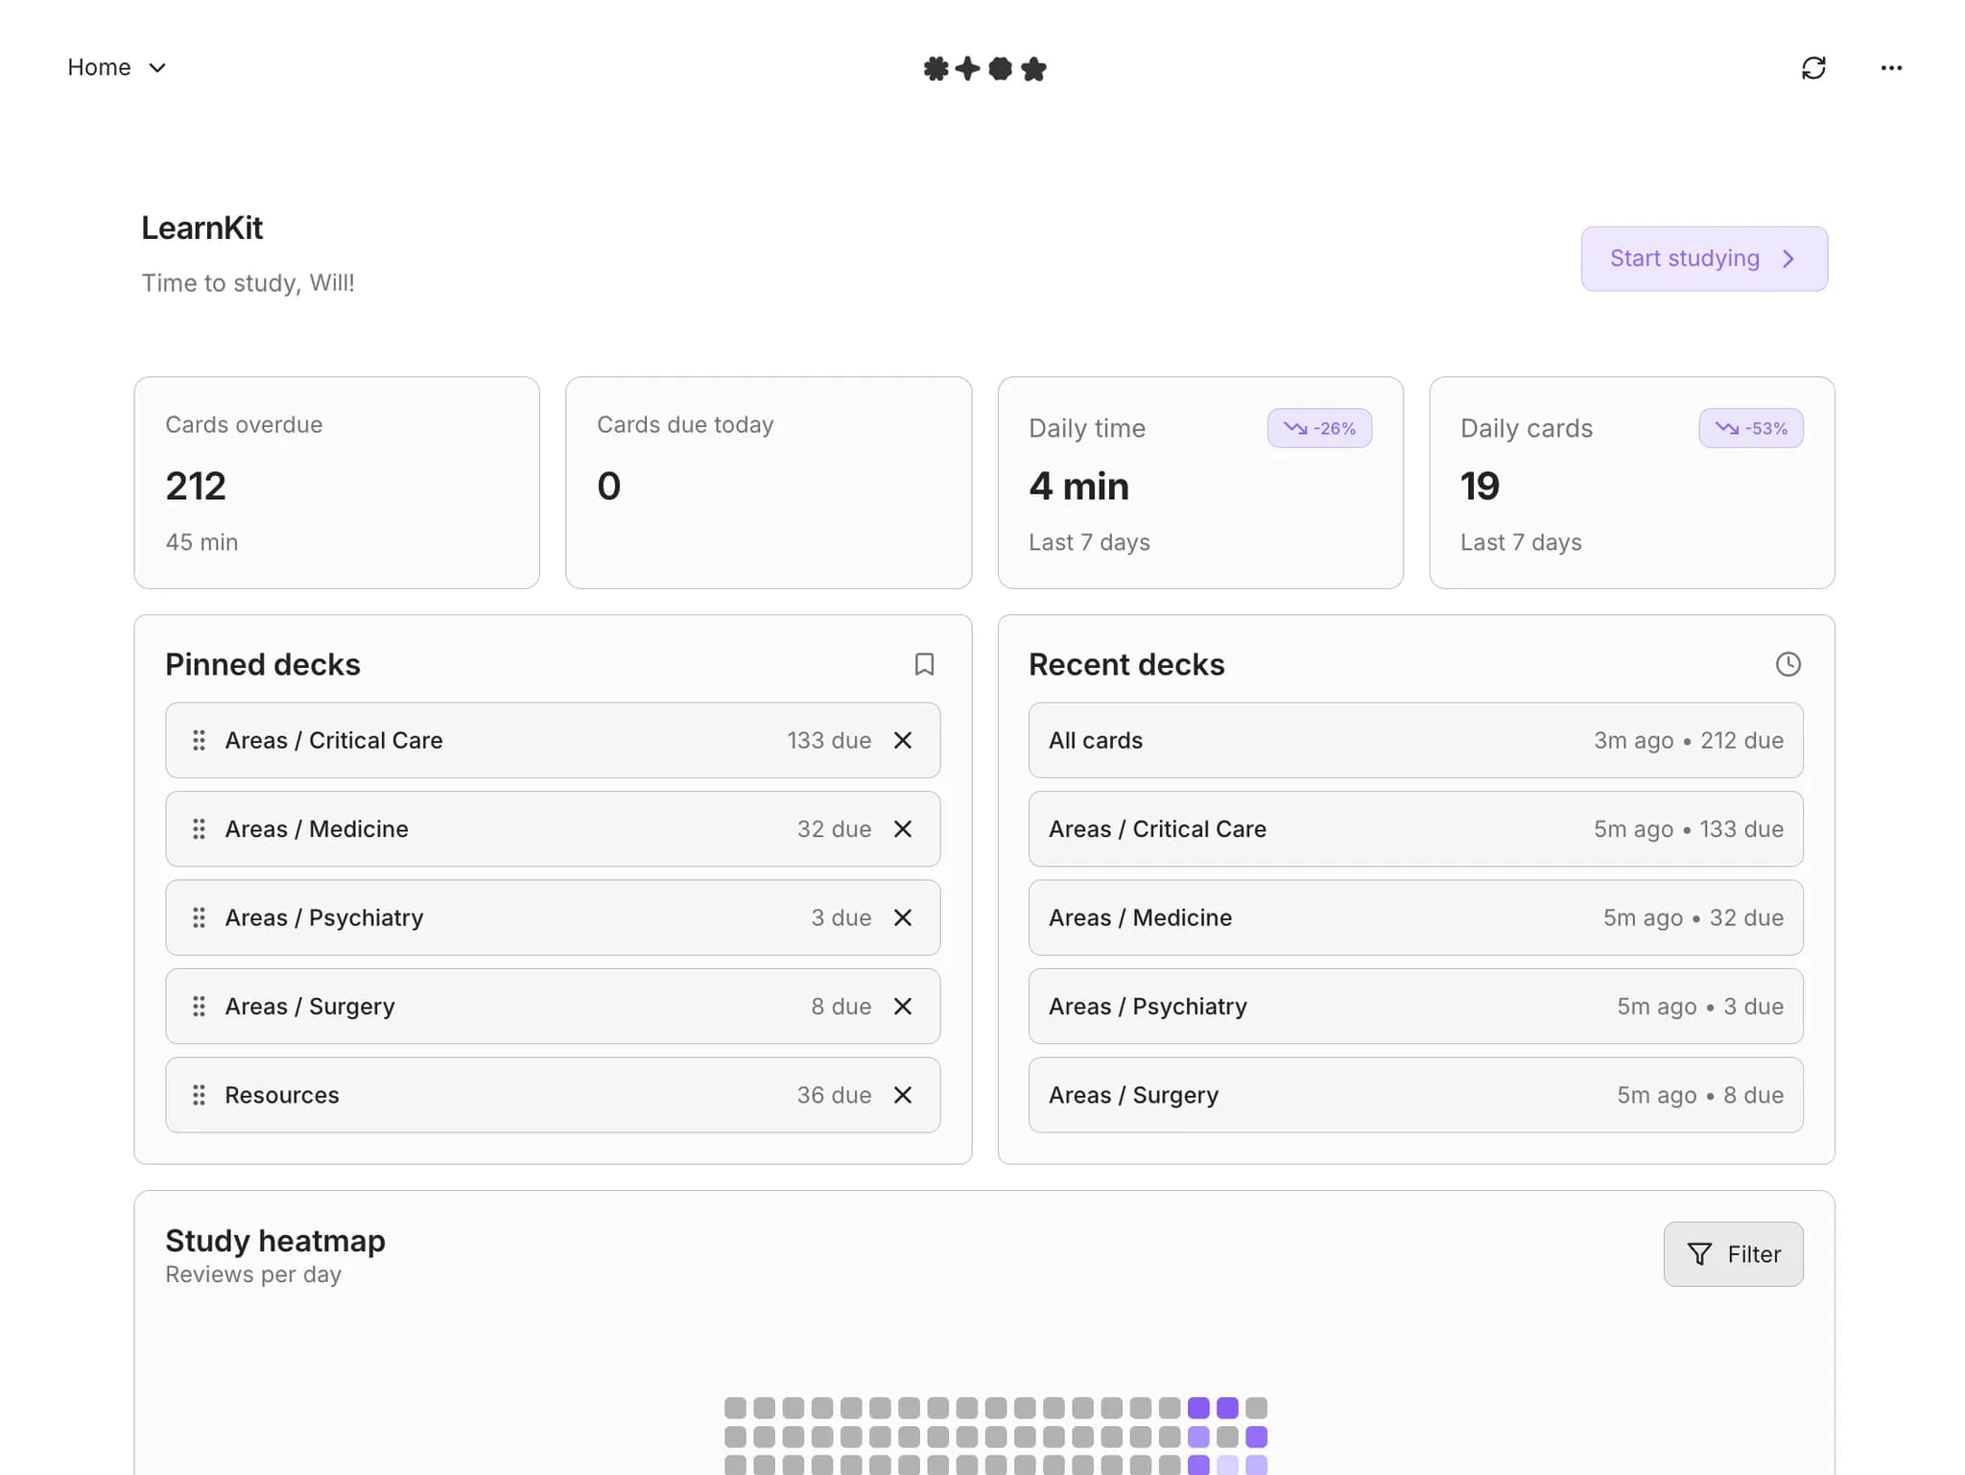The width and height of the screenshot is (1965, 1475).
Task: Click the 'Reviews per day' subtitle
Action: (x=253, y=1274)
